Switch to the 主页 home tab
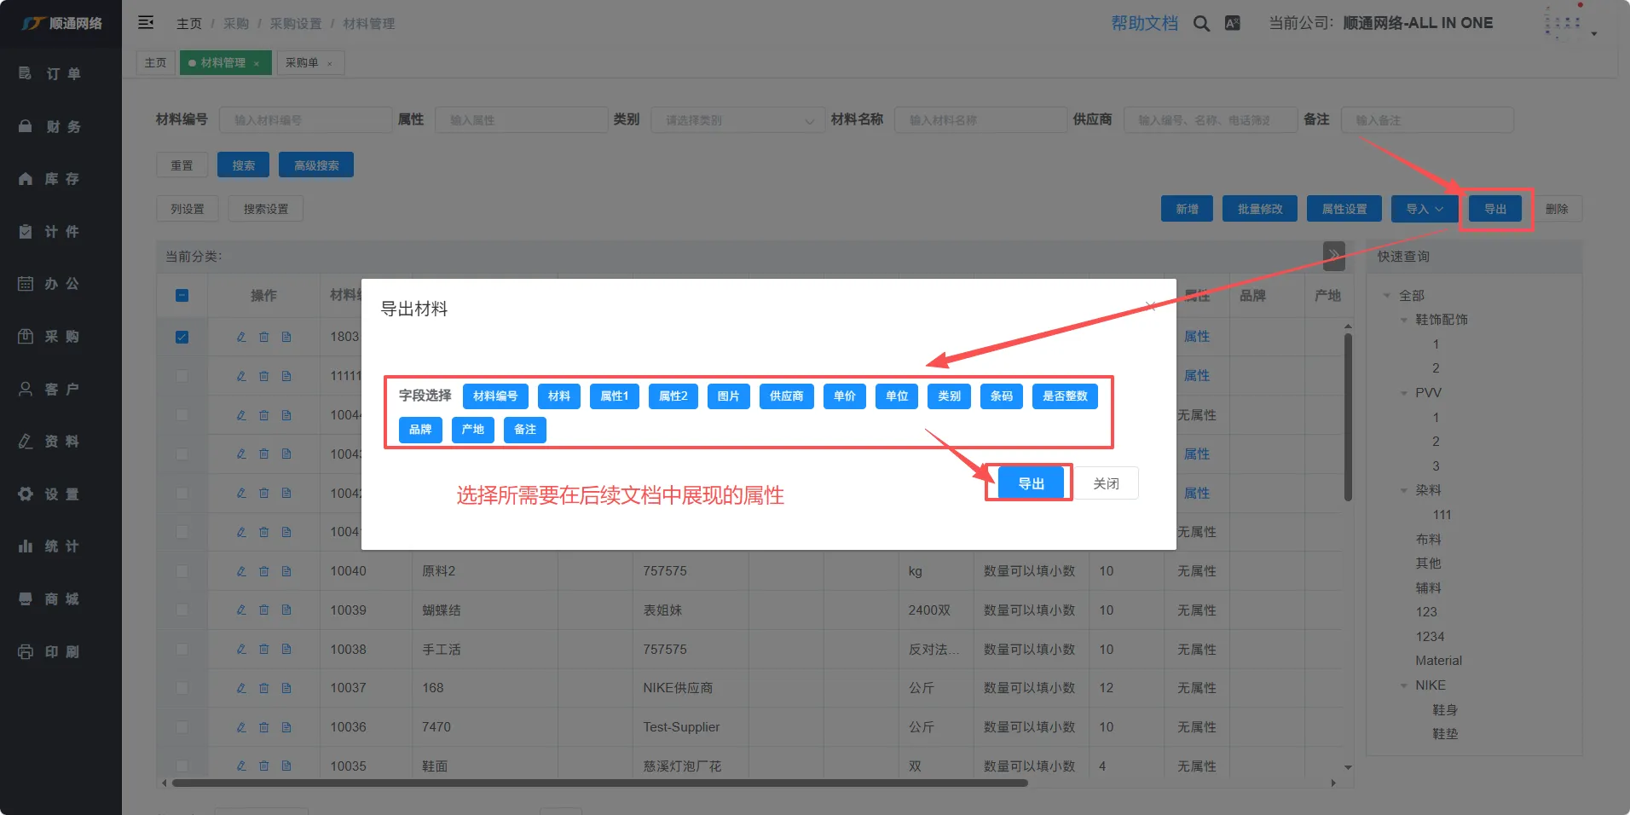 [155, 63]
